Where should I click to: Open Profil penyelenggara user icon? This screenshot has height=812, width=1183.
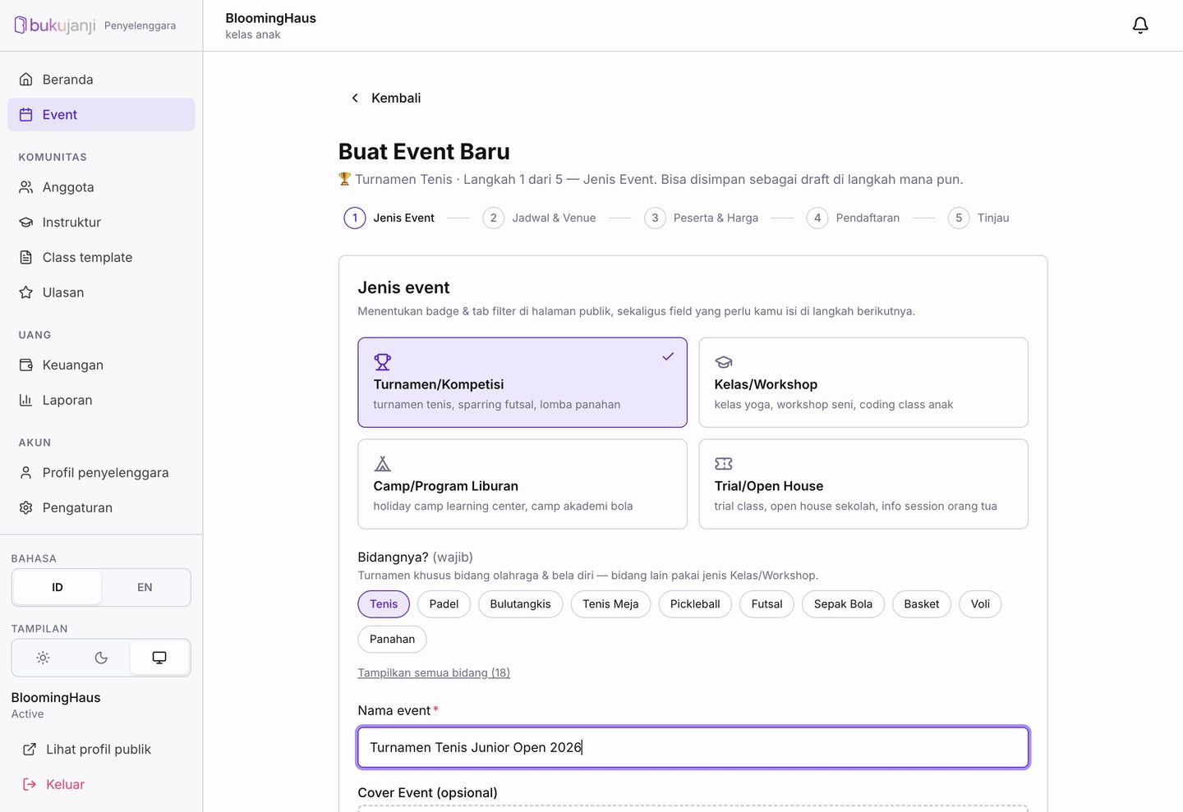26,473
